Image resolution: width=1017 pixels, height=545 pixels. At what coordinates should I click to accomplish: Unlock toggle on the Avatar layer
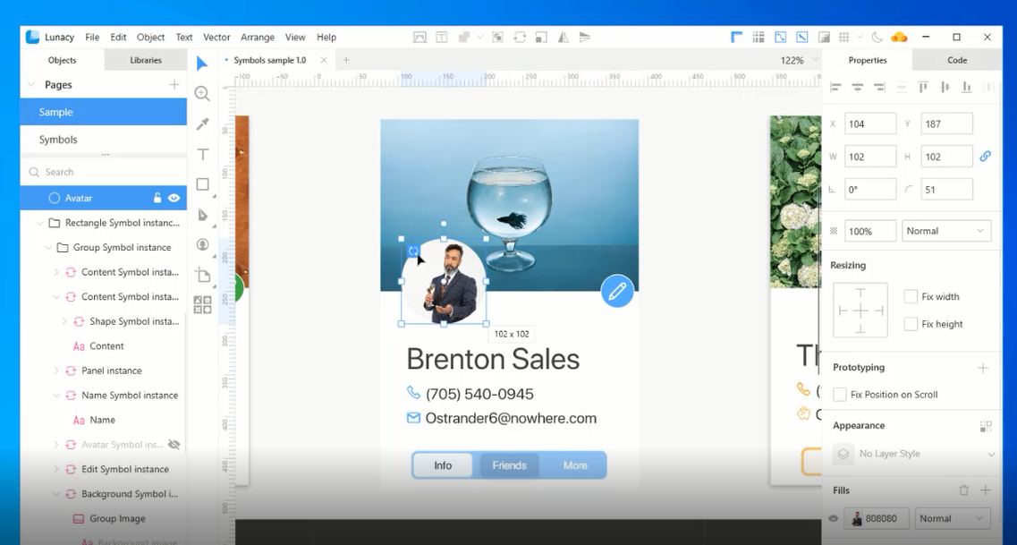157,199
